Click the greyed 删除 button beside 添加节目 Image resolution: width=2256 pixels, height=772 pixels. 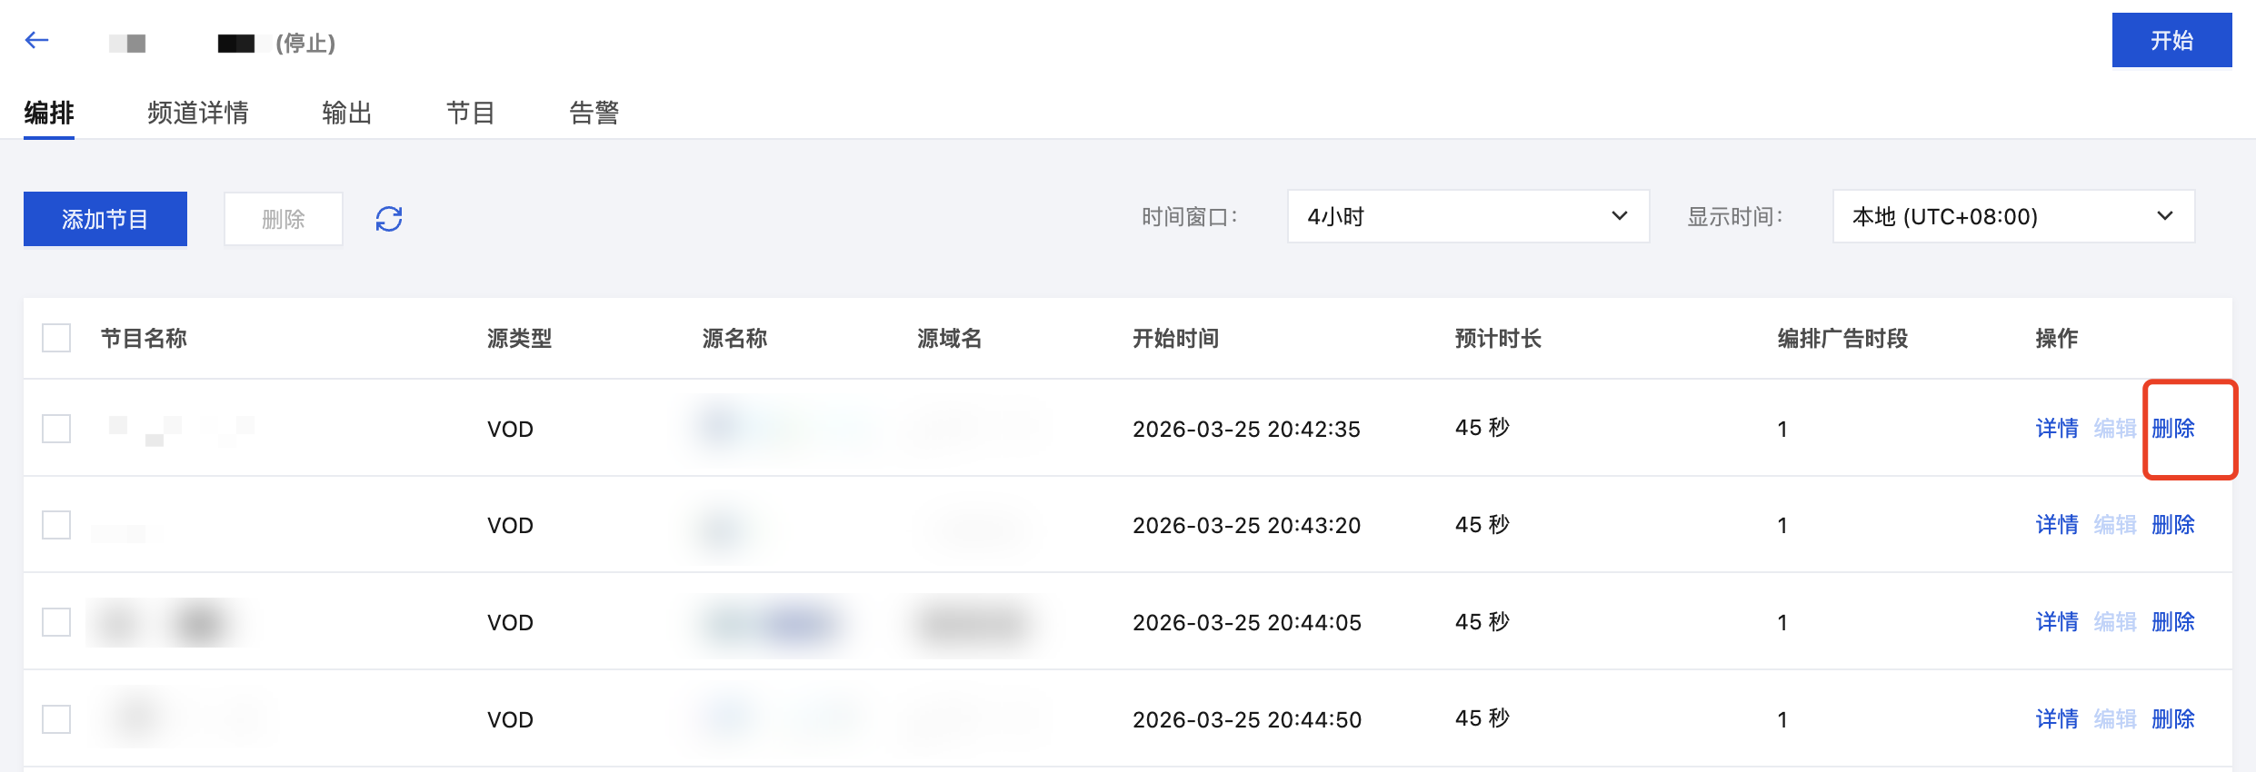(284, 219)
